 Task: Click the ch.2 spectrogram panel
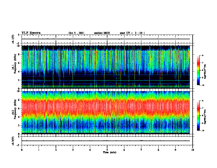point(106,113)
